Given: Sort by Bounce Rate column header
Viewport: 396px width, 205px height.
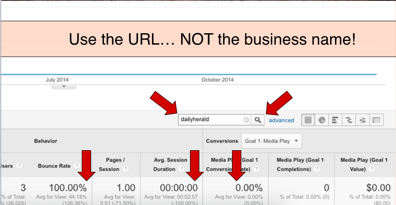Looking at the screenshot, I should (54, 166).
